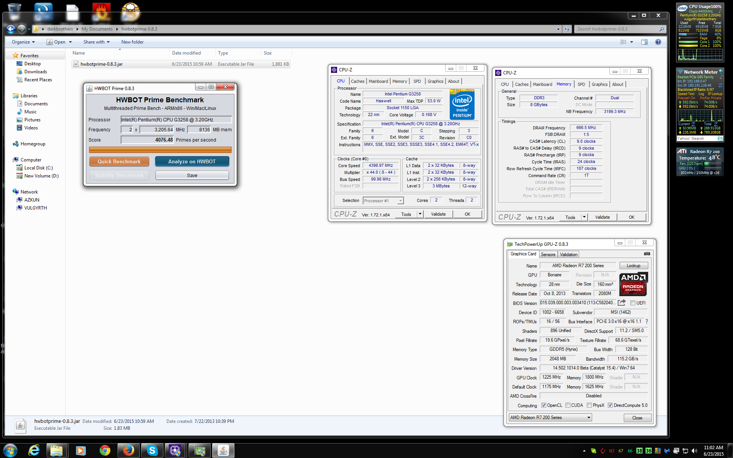This screenshot has width=733, height=458.
Task: Click the Lookup button in GPU-Z
Action: point(633,266)
